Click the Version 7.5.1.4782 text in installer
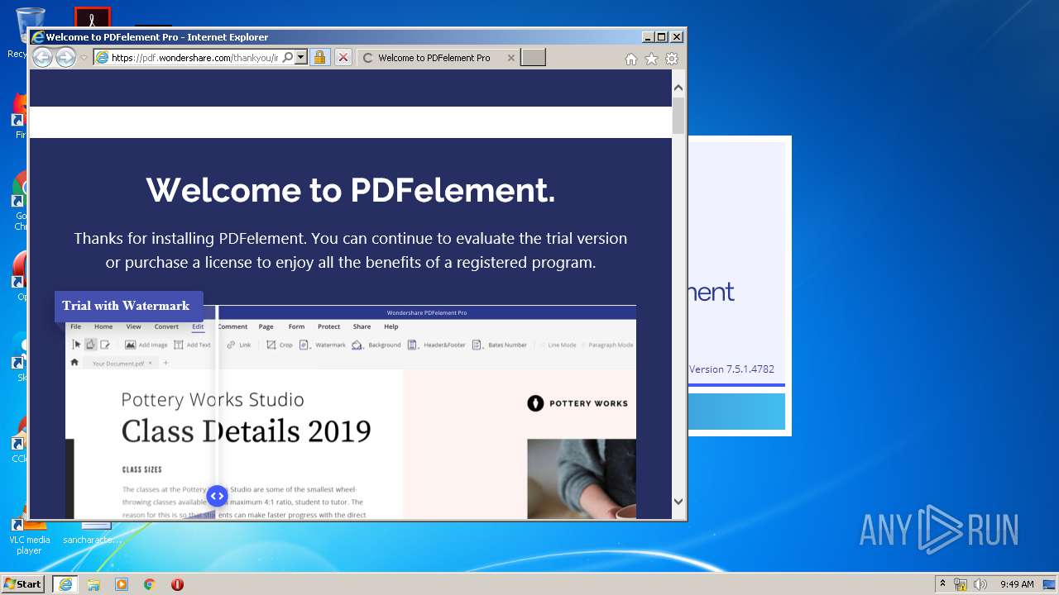 (731, 369)
